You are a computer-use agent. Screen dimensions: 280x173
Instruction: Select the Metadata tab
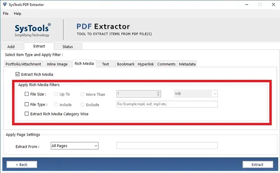click(x=187, y=64)
